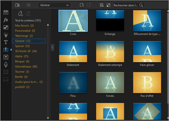169x121 pixels.
Task: Show Tout le contenu (191)
Action: click(28, 21)
